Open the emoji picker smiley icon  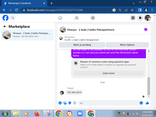pos(141,103)
